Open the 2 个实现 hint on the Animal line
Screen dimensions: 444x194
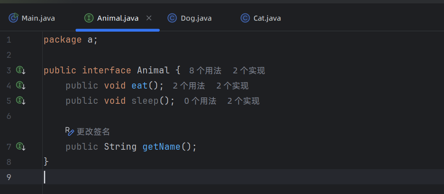[x=249, y=71]
